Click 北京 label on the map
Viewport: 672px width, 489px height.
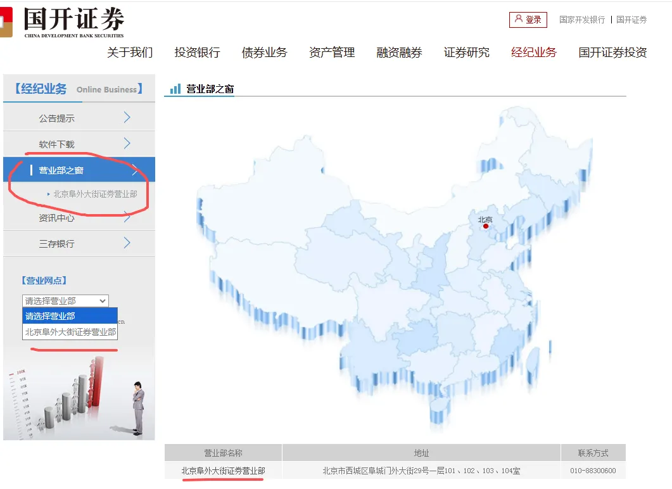coord(485,219)
